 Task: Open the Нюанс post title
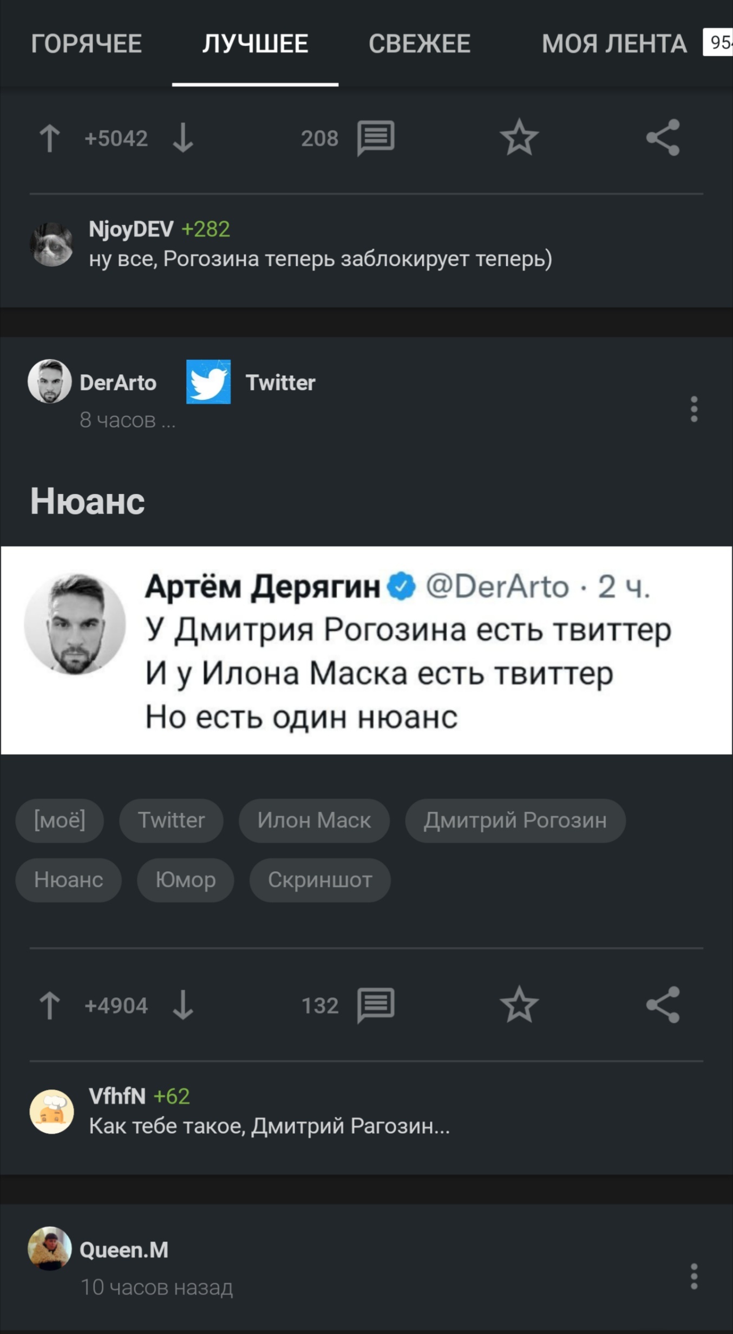coord(88,501)
